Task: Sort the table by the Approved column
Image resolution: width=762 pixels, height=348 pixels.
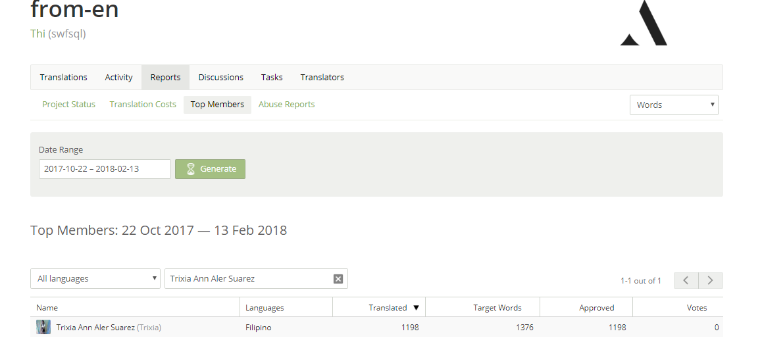Action: 596,308
